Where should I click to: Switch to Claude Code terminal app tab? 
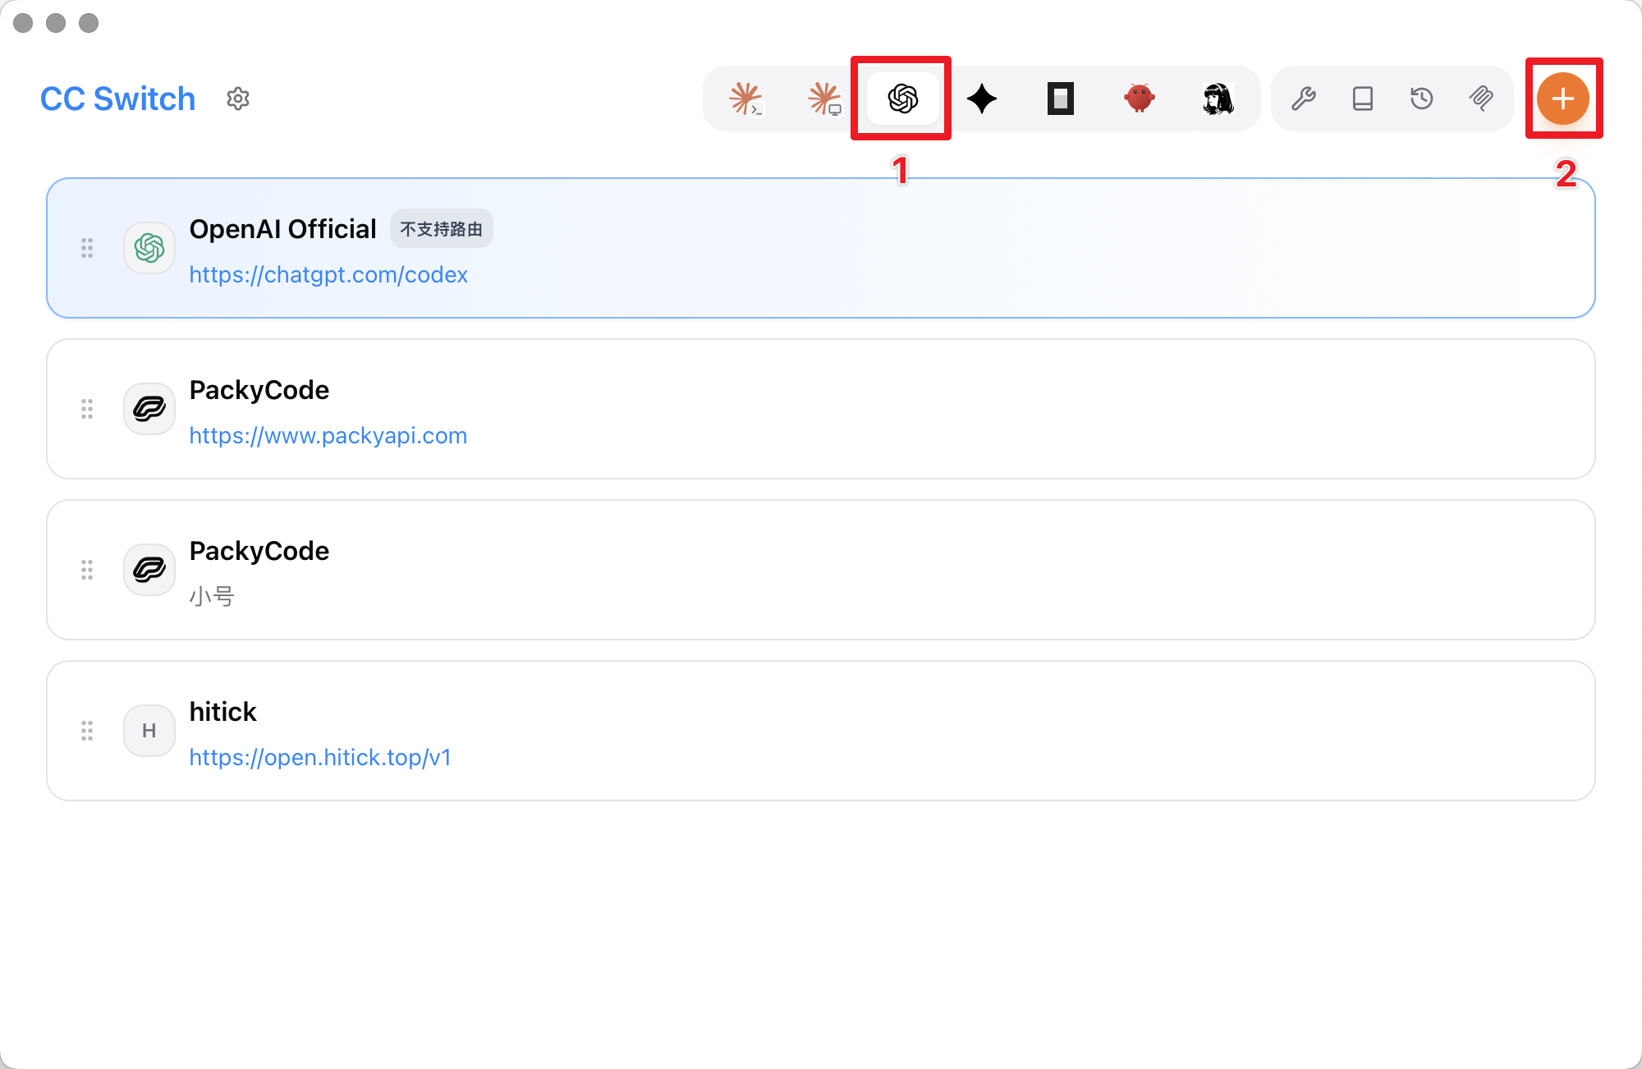pyautogui.click(x=745, y=99)
